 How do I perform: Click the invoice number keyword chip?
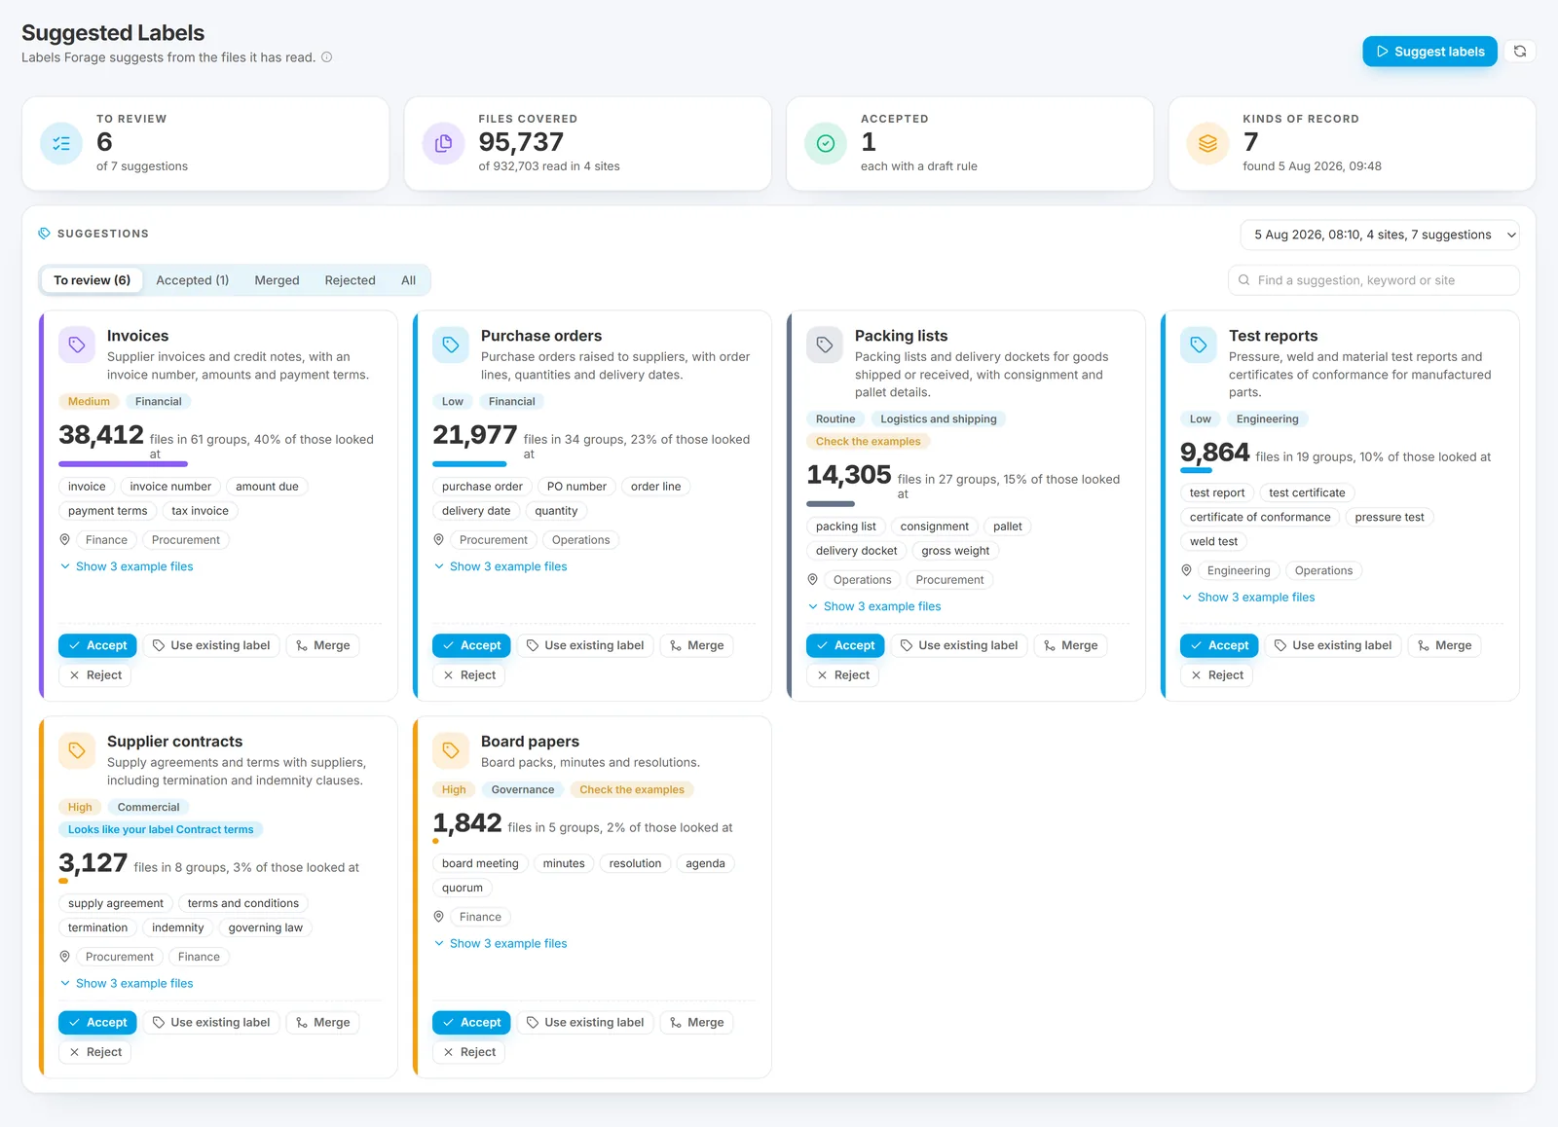tap(170, 487)
